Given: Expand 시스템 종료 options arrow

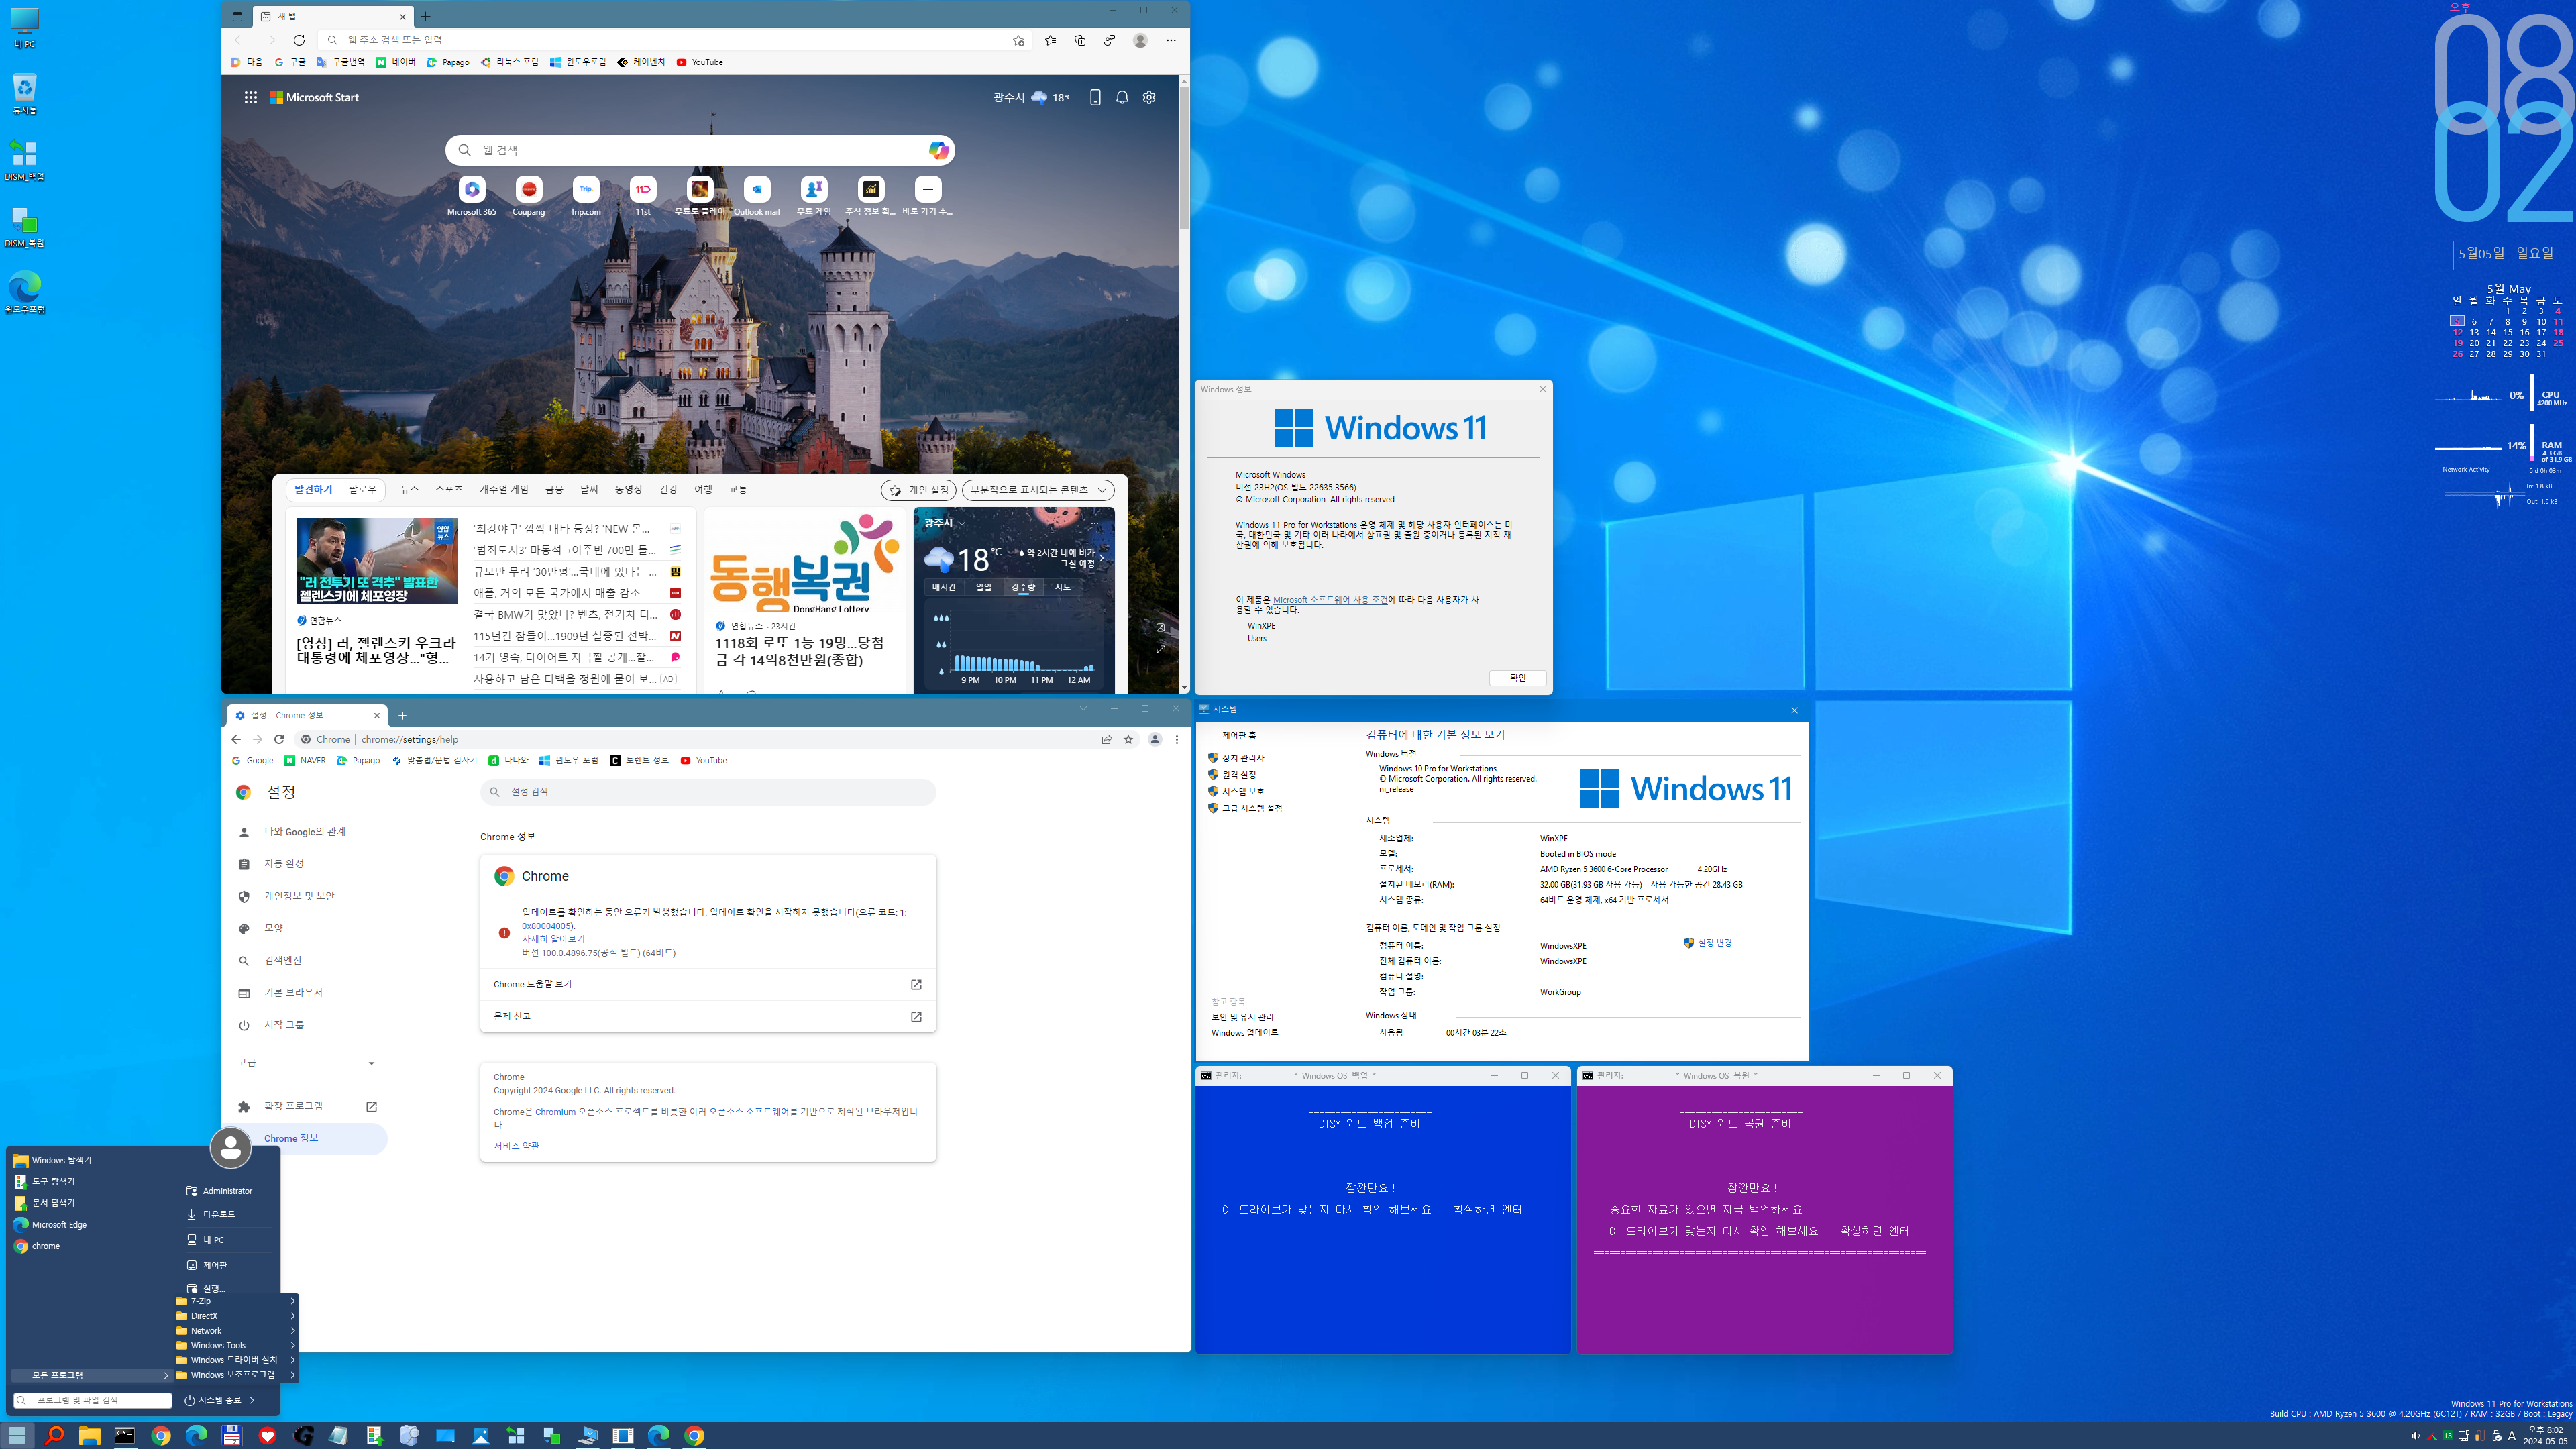Looking at the screenshot, I should [252, 1400].
